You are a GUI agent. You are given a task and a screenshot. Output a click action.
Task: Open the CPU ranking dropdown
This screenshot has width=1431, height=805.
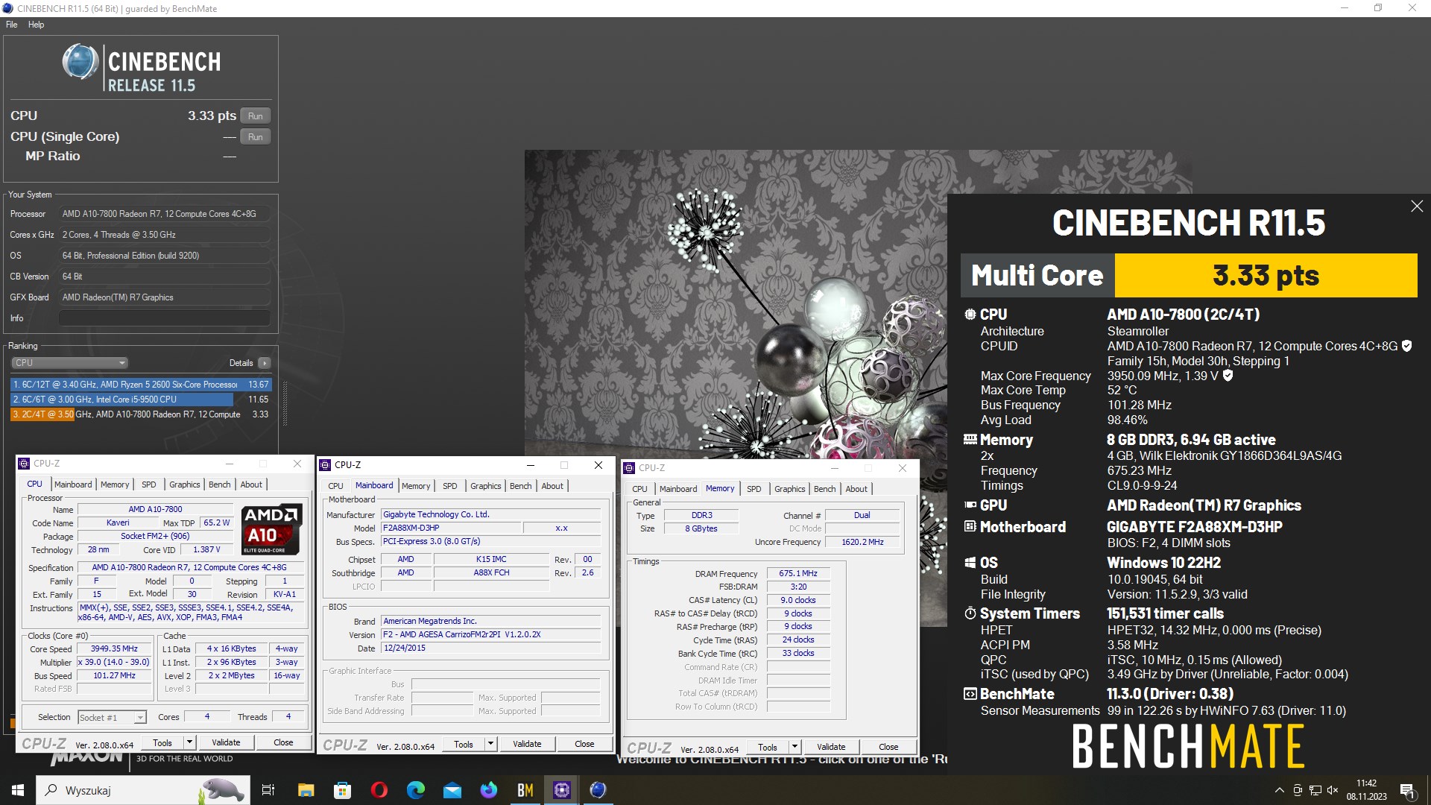click(x=69, y=363)
